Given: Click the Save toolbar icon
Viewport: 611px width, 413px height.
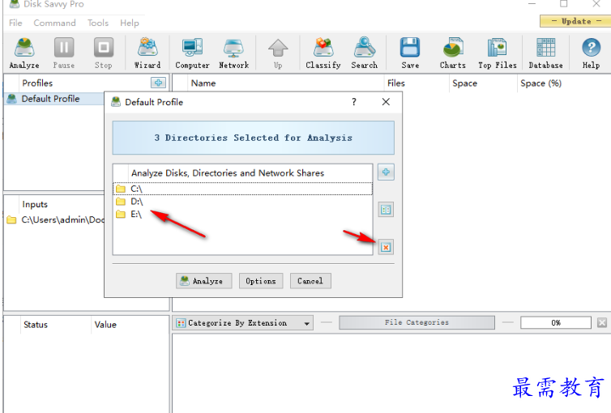Looking at the screenshot, I should [410, 53].
